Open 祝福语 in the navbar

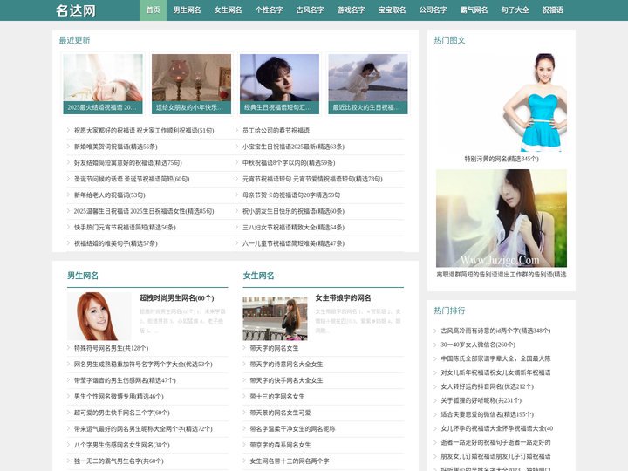(x=552, y=10)
